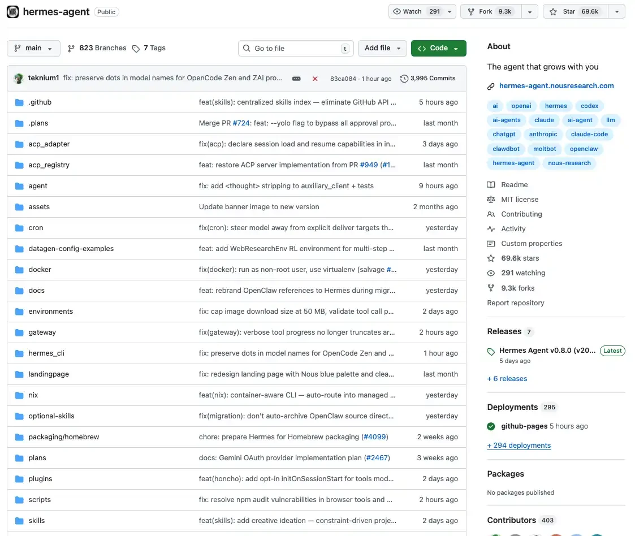Click the red failed check X icon
Image resolution: width=635 pixels, height=536 pixels.
tap(315, 79)
